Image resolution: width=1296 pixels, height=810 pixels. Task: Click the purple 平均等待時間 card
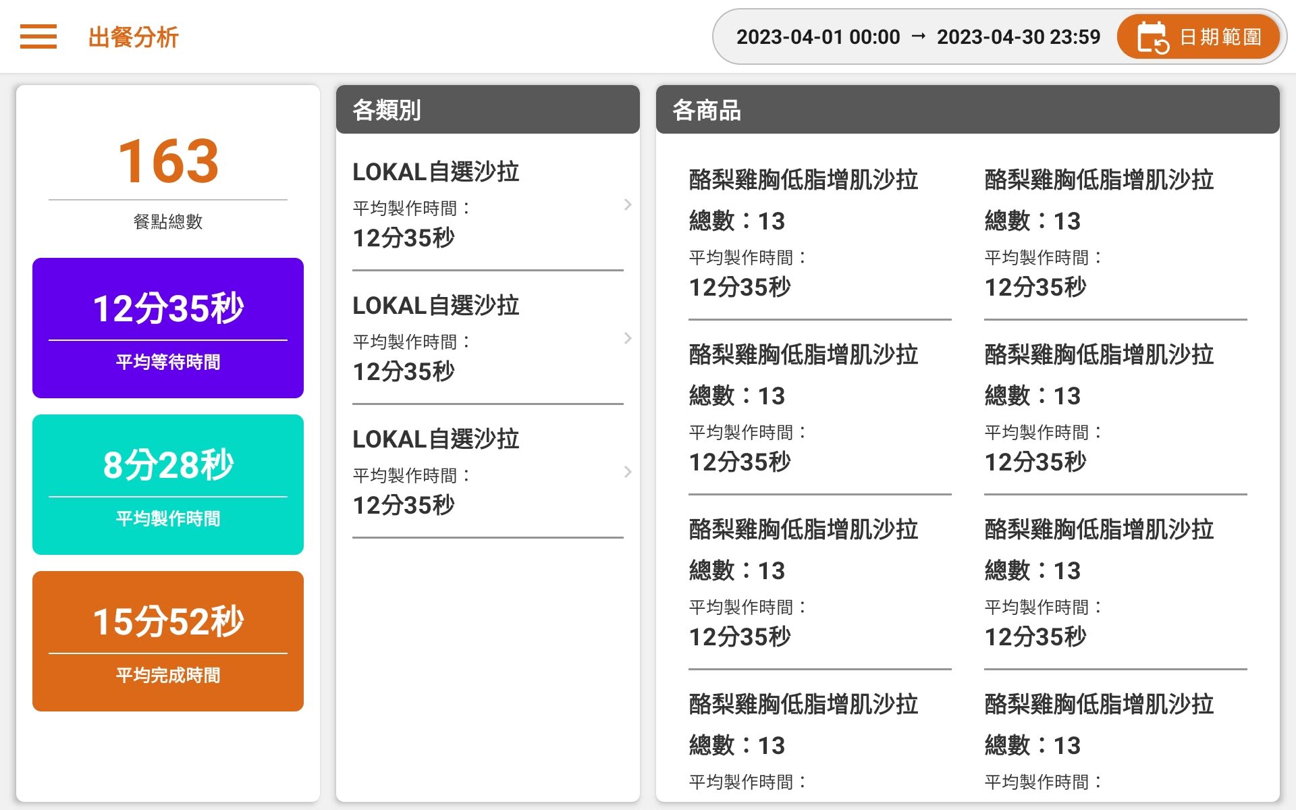click(x=168, y=328)
